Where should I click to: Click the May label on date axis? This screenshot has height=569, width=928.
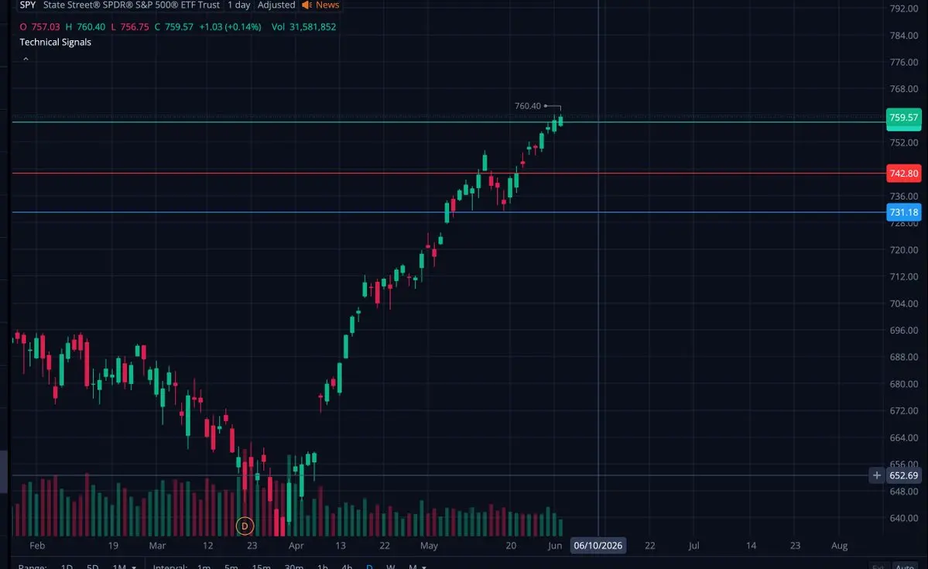(x=429, y=545)
